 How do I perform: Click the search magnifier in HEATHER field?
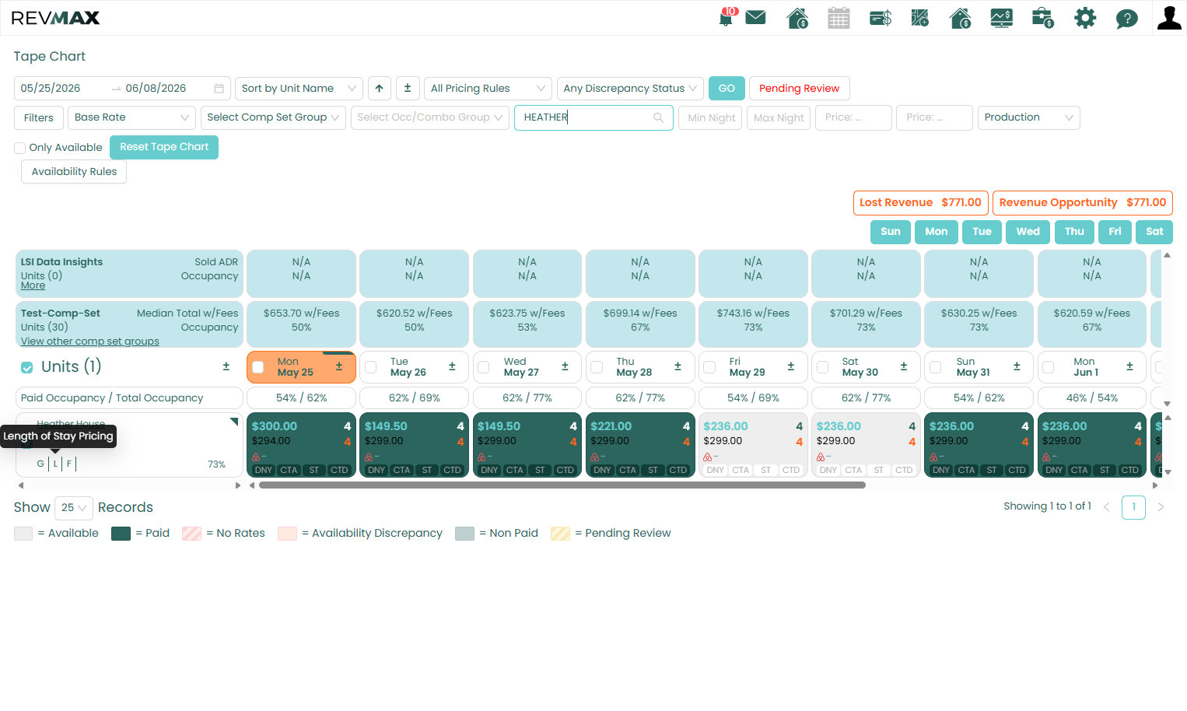(x=658, y=117)
